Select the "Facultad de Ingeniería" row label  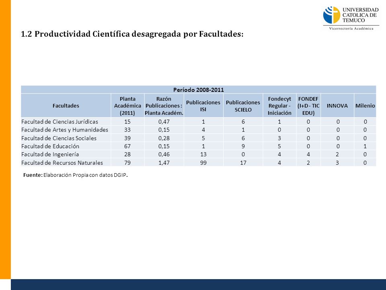(x=50, y=154)
